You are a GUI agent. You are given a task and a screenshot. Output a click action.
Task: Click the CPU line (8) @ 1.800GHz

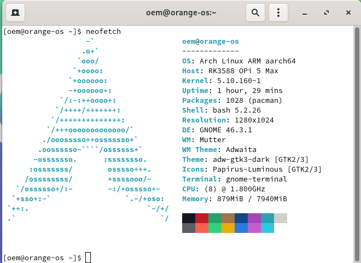(x=224, y=189)
